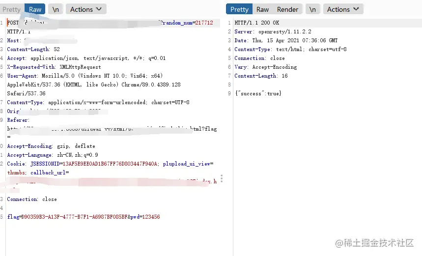This screenshot has height=256, width=422.
Task: Toggle \n display in response panel
Action: click(312, 9)
